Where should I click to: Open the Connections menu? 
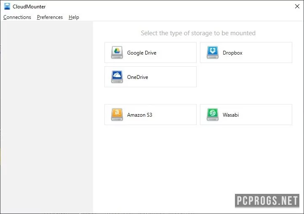(x=17, y=17)
